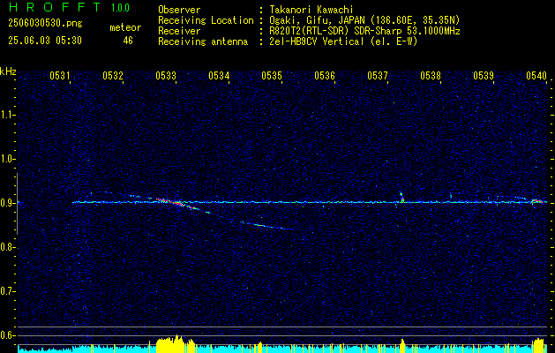Click the 0539 time marker
The height and width of the screenshot is (353, 555).
tap(484, 75)
